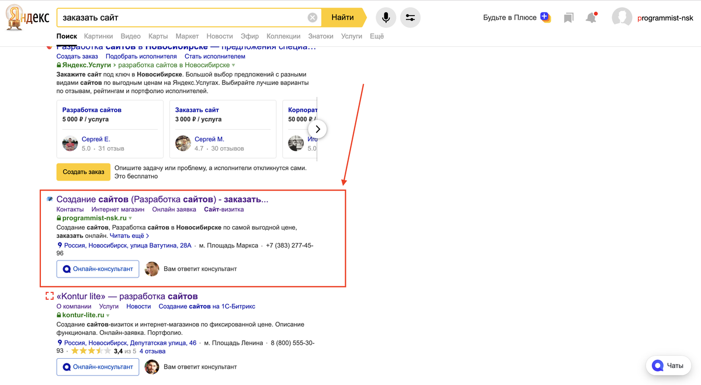Open the Сергей Е. performer name

(x=96, y=139)
